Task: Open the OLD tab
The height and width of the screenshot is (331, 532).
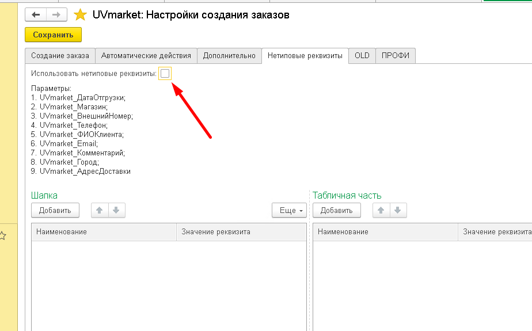Action: (362, 56)
